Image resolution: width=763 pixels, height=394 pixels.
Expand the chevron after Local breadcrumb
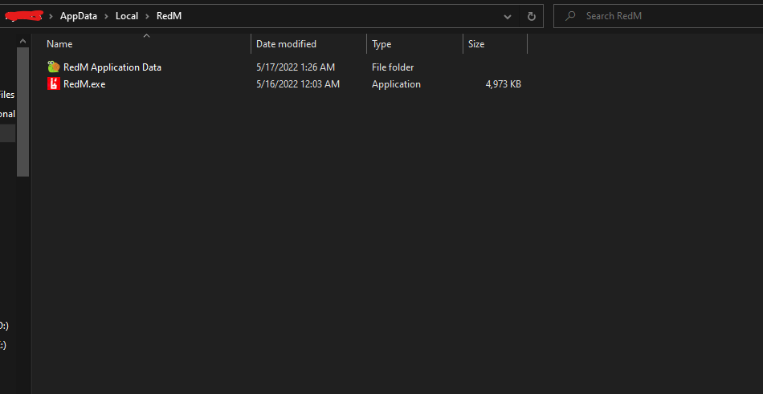(148, 16)
